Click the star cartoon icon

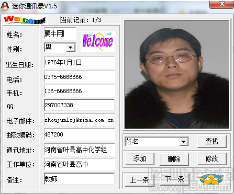(211, 179)
